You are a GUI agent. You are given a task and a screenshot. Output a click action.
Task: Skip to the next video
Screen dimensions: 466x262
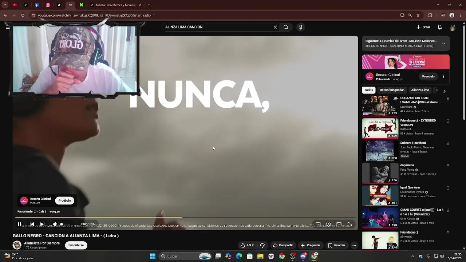pyautogui.click(x=42, y=224)
